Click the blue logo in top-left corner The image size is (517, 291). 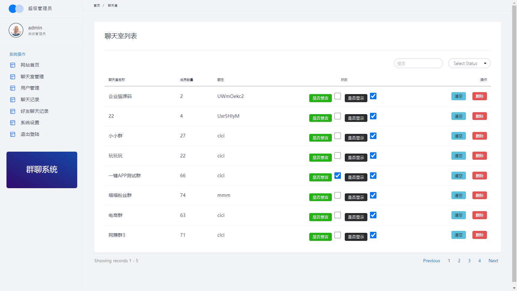pyautogui.click(x=16, y=9)
